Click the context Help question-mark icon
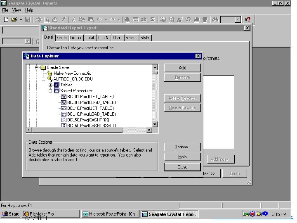The image size is (297, 223). pos(248,19)
